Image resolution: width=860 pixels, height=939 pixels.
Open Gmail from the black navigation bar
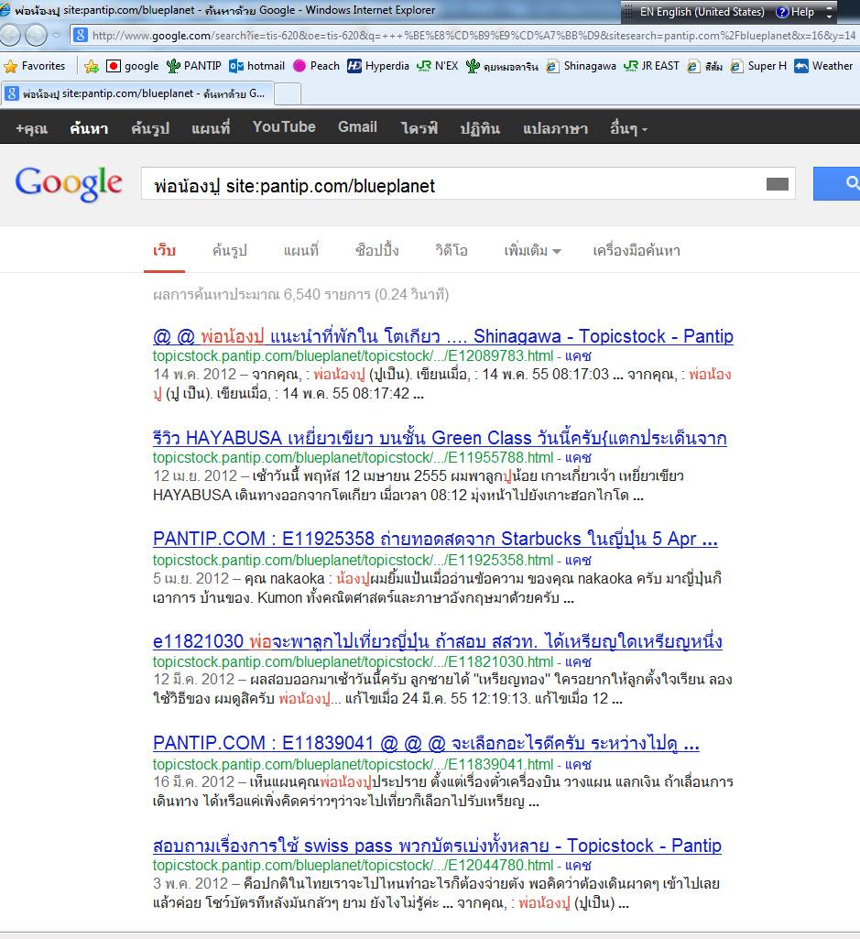[x=357, y=127]
